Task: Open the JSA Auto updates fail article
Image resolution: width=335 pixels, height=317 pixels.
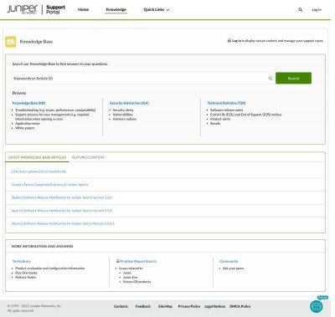Action: (x=39, y=171)
